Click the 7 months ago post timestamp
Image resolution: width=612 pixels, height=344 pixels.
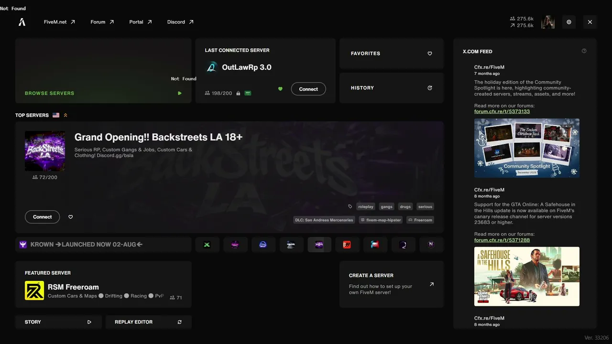point(487,74)
